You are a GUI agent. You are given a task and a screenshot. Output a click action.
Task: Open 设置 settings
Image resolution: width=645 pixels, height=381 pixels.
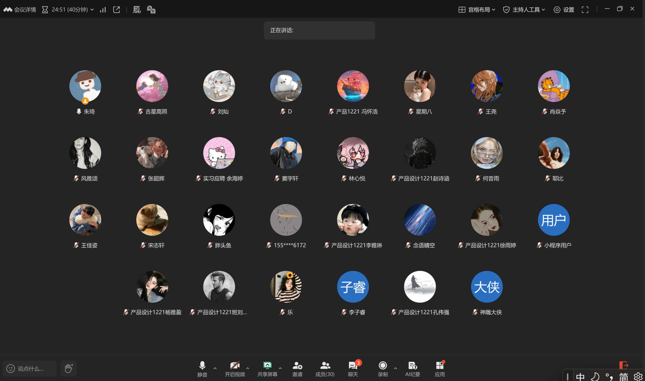564,10
